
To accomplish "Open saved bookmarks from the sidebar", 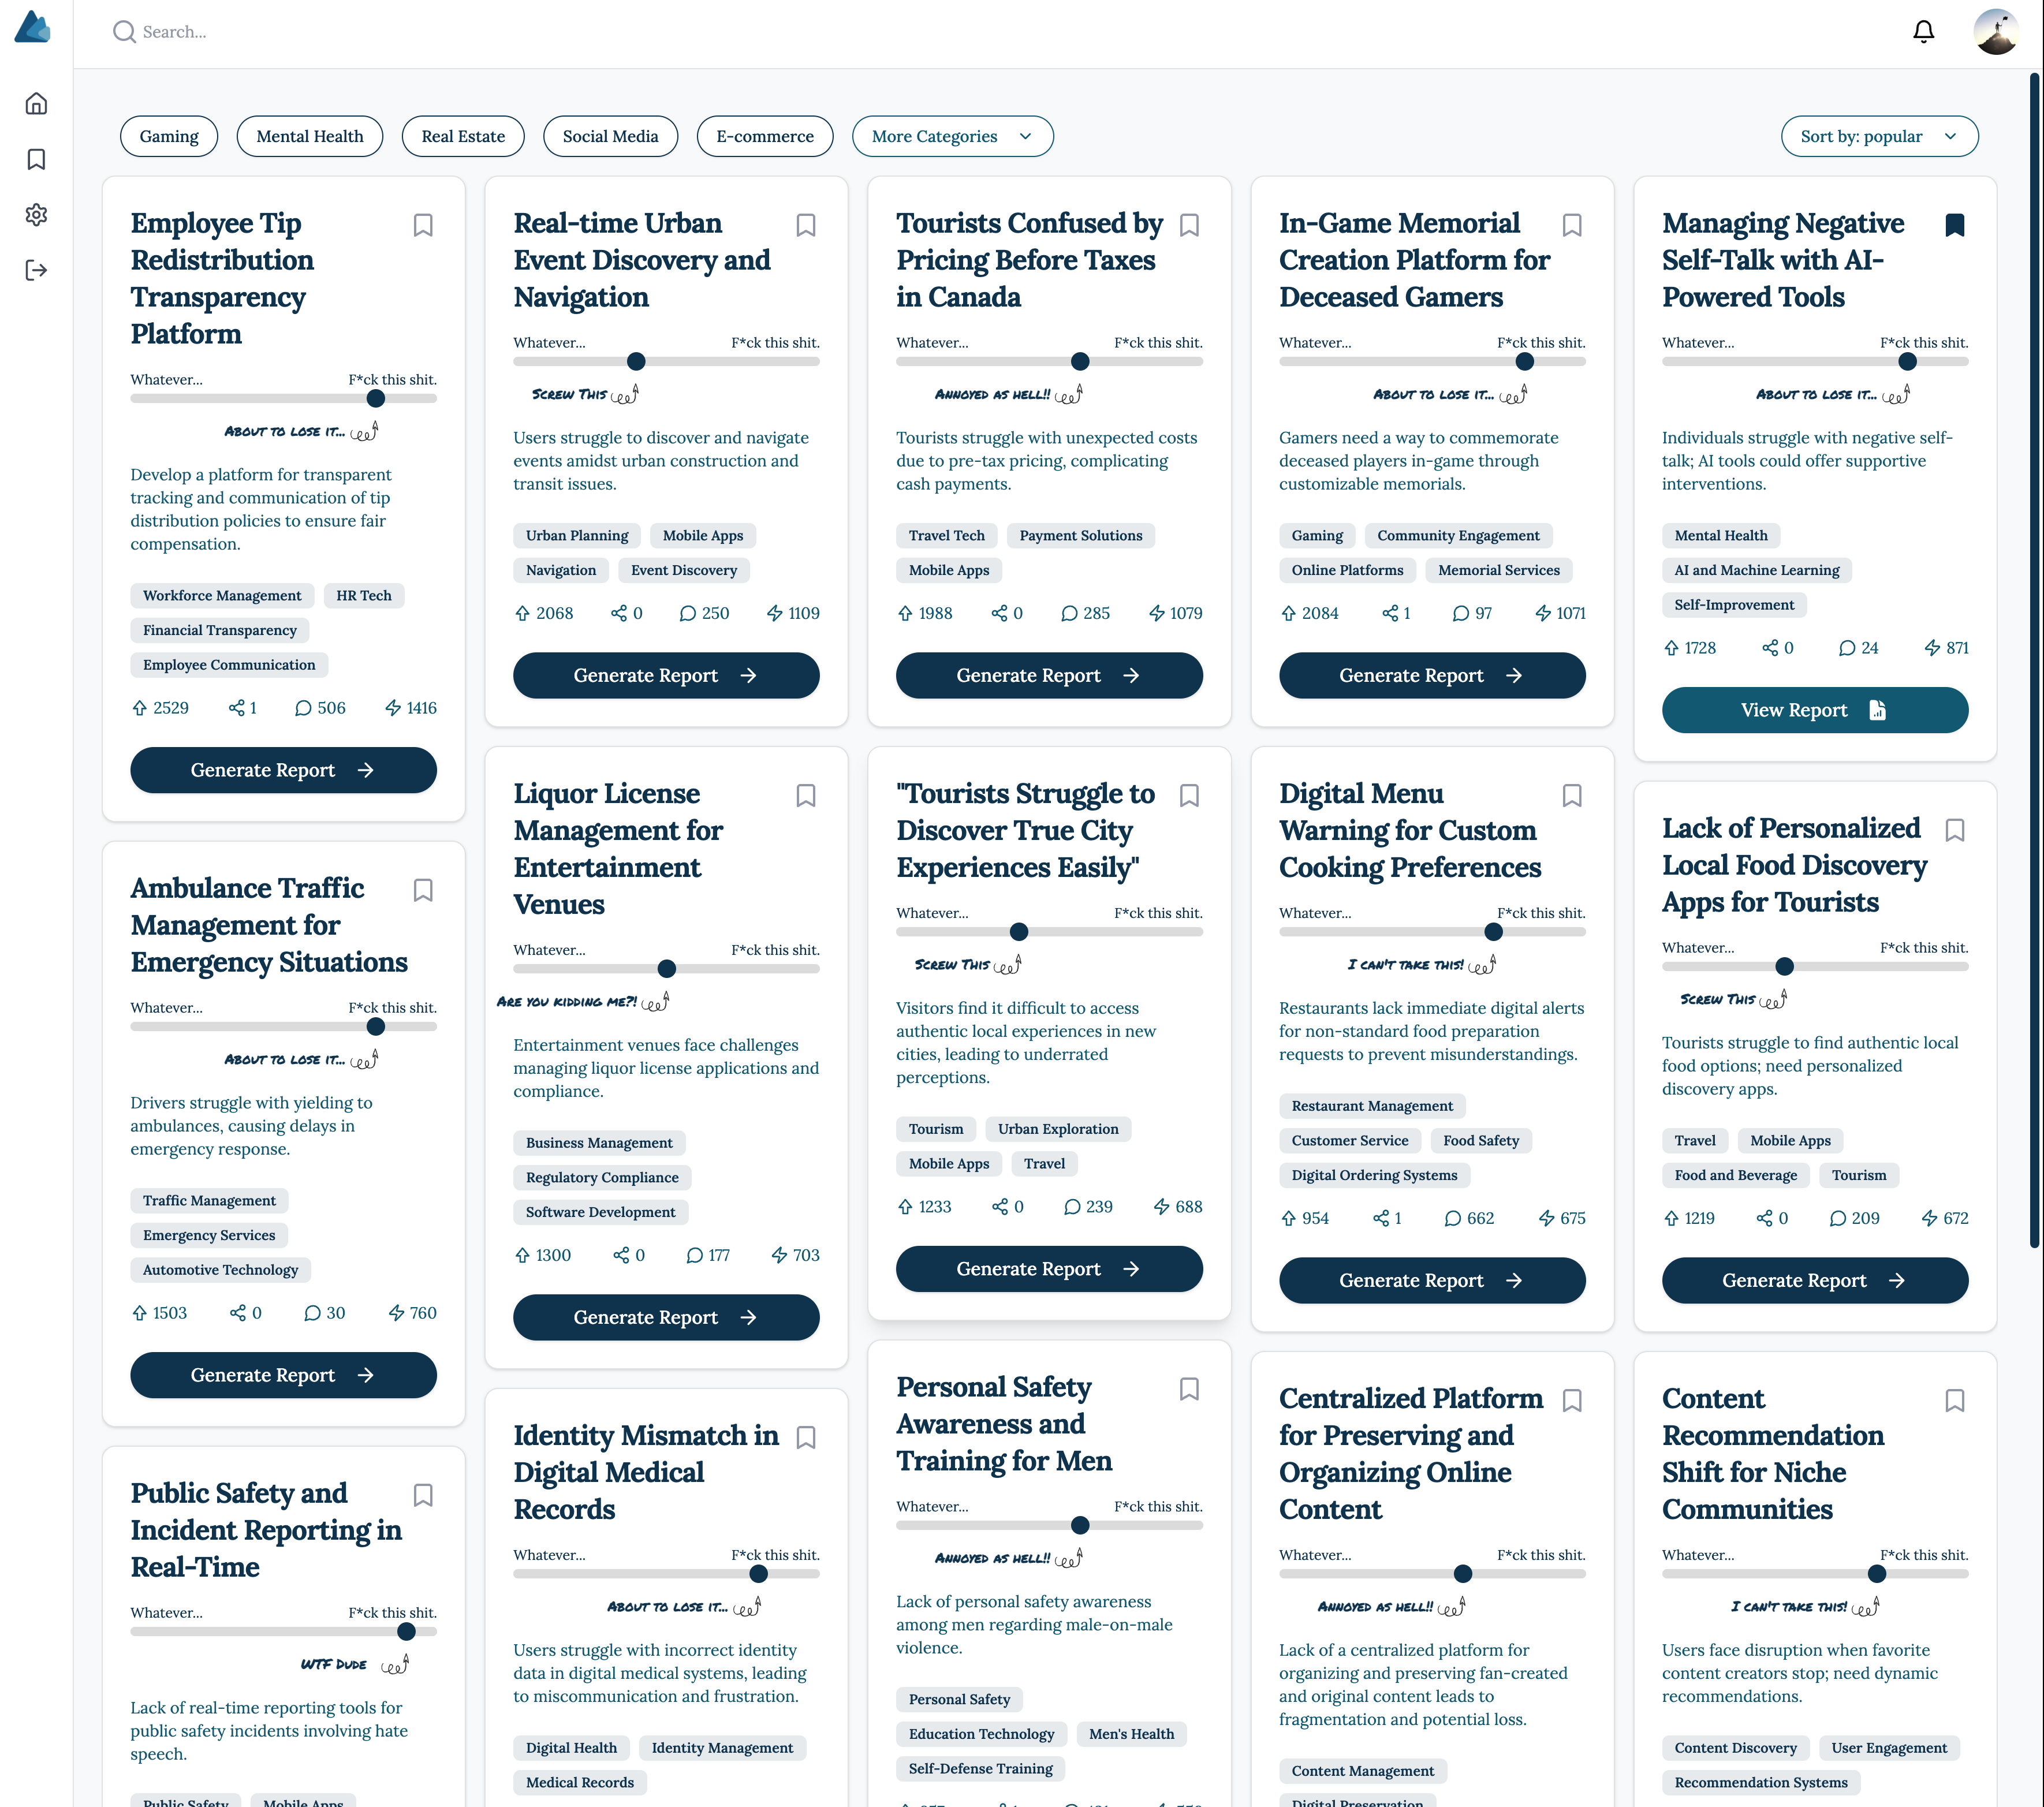I will point(36,159).
